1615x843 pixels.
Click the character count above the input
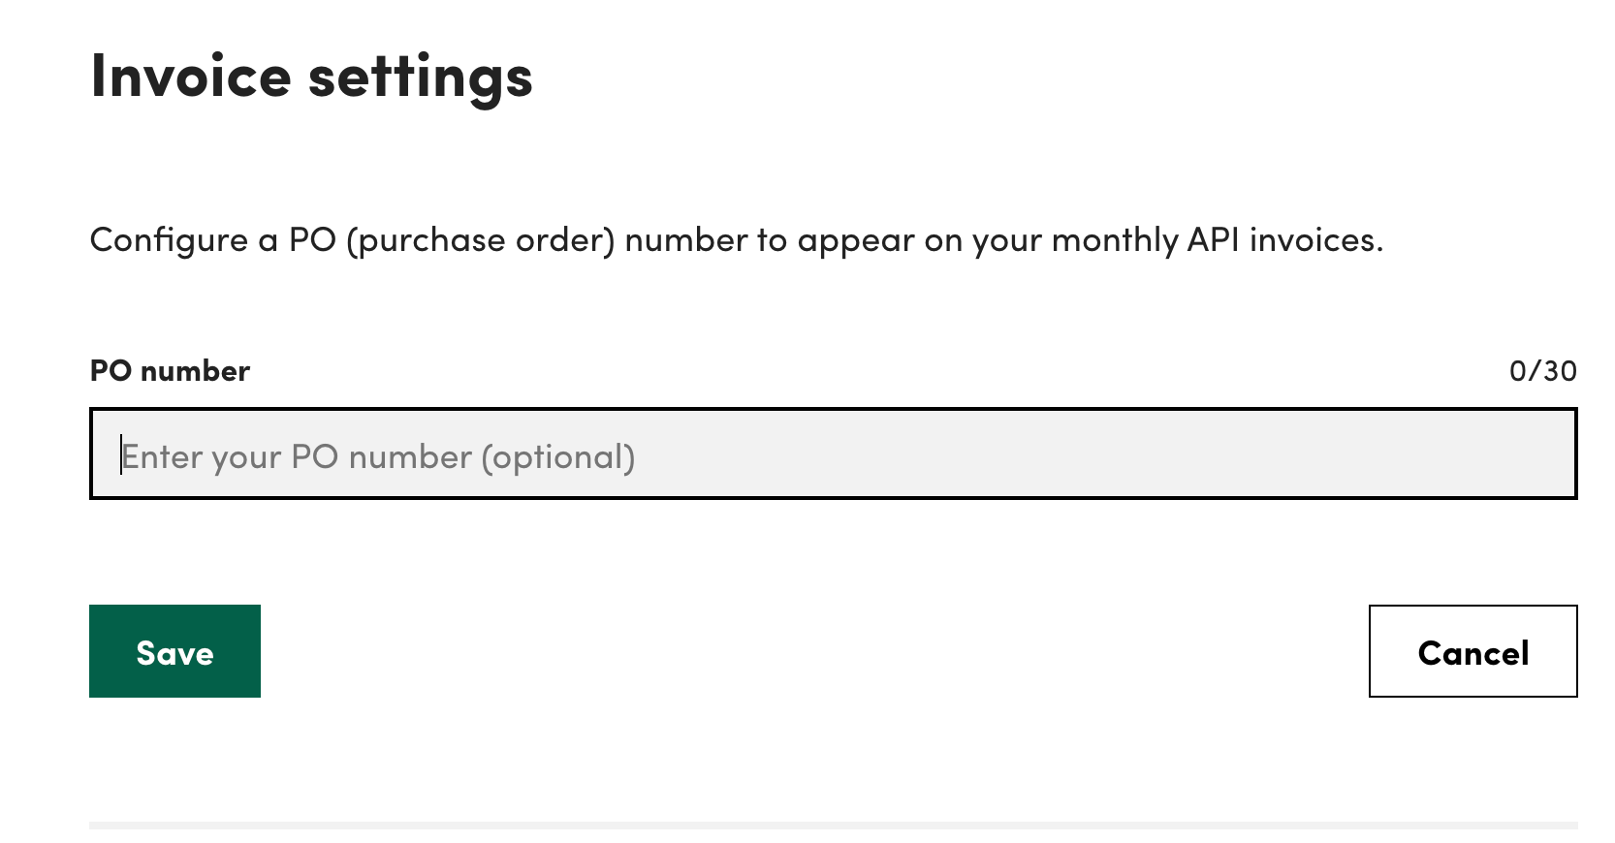(x=1542, y=371)
